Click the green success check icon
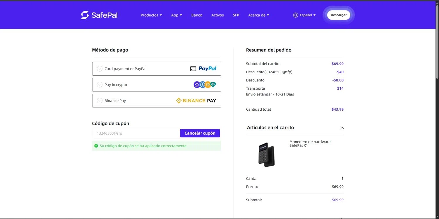Screen dimensions: 439x219 pyautogui.click(x=96, y=146)
